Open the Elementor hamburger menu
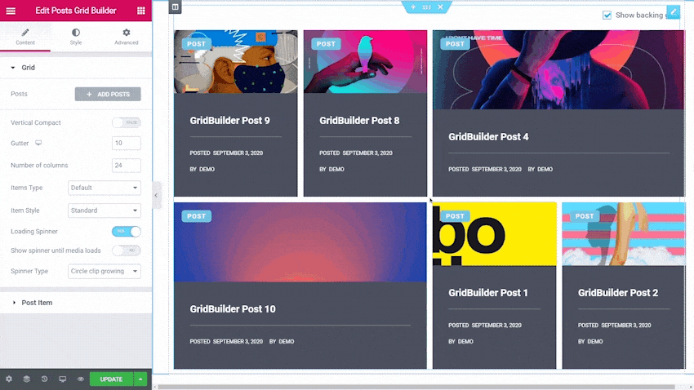694x390 pixels. (x=11, y=11)
